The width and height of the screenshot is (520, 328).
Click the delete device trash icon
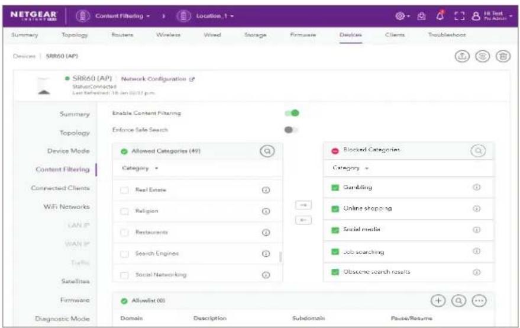coord(503,56)
